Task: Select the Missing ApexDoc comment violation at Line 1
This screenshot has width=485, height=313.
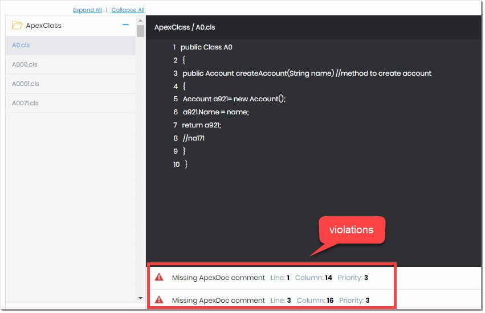Action: [x=218, y=278]
